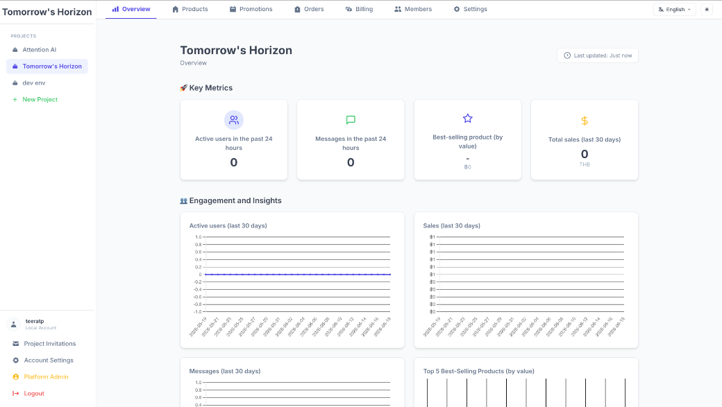Click the translate icon beside English

tap(661, 10)
